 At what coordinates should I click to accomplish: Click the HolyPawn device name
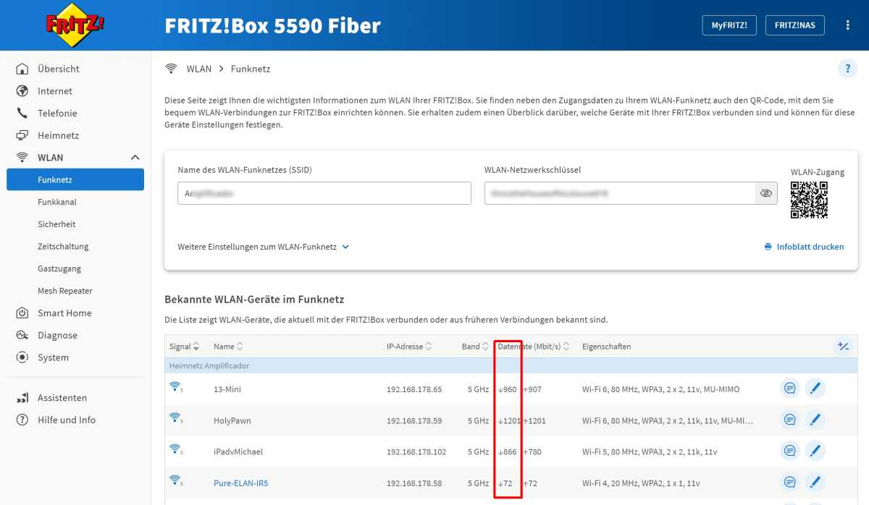232,420
